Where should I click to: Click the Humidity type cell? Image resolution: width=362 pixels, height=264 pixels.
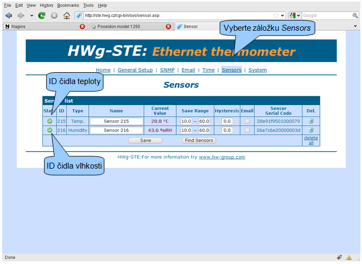click(x=78, y=130)
